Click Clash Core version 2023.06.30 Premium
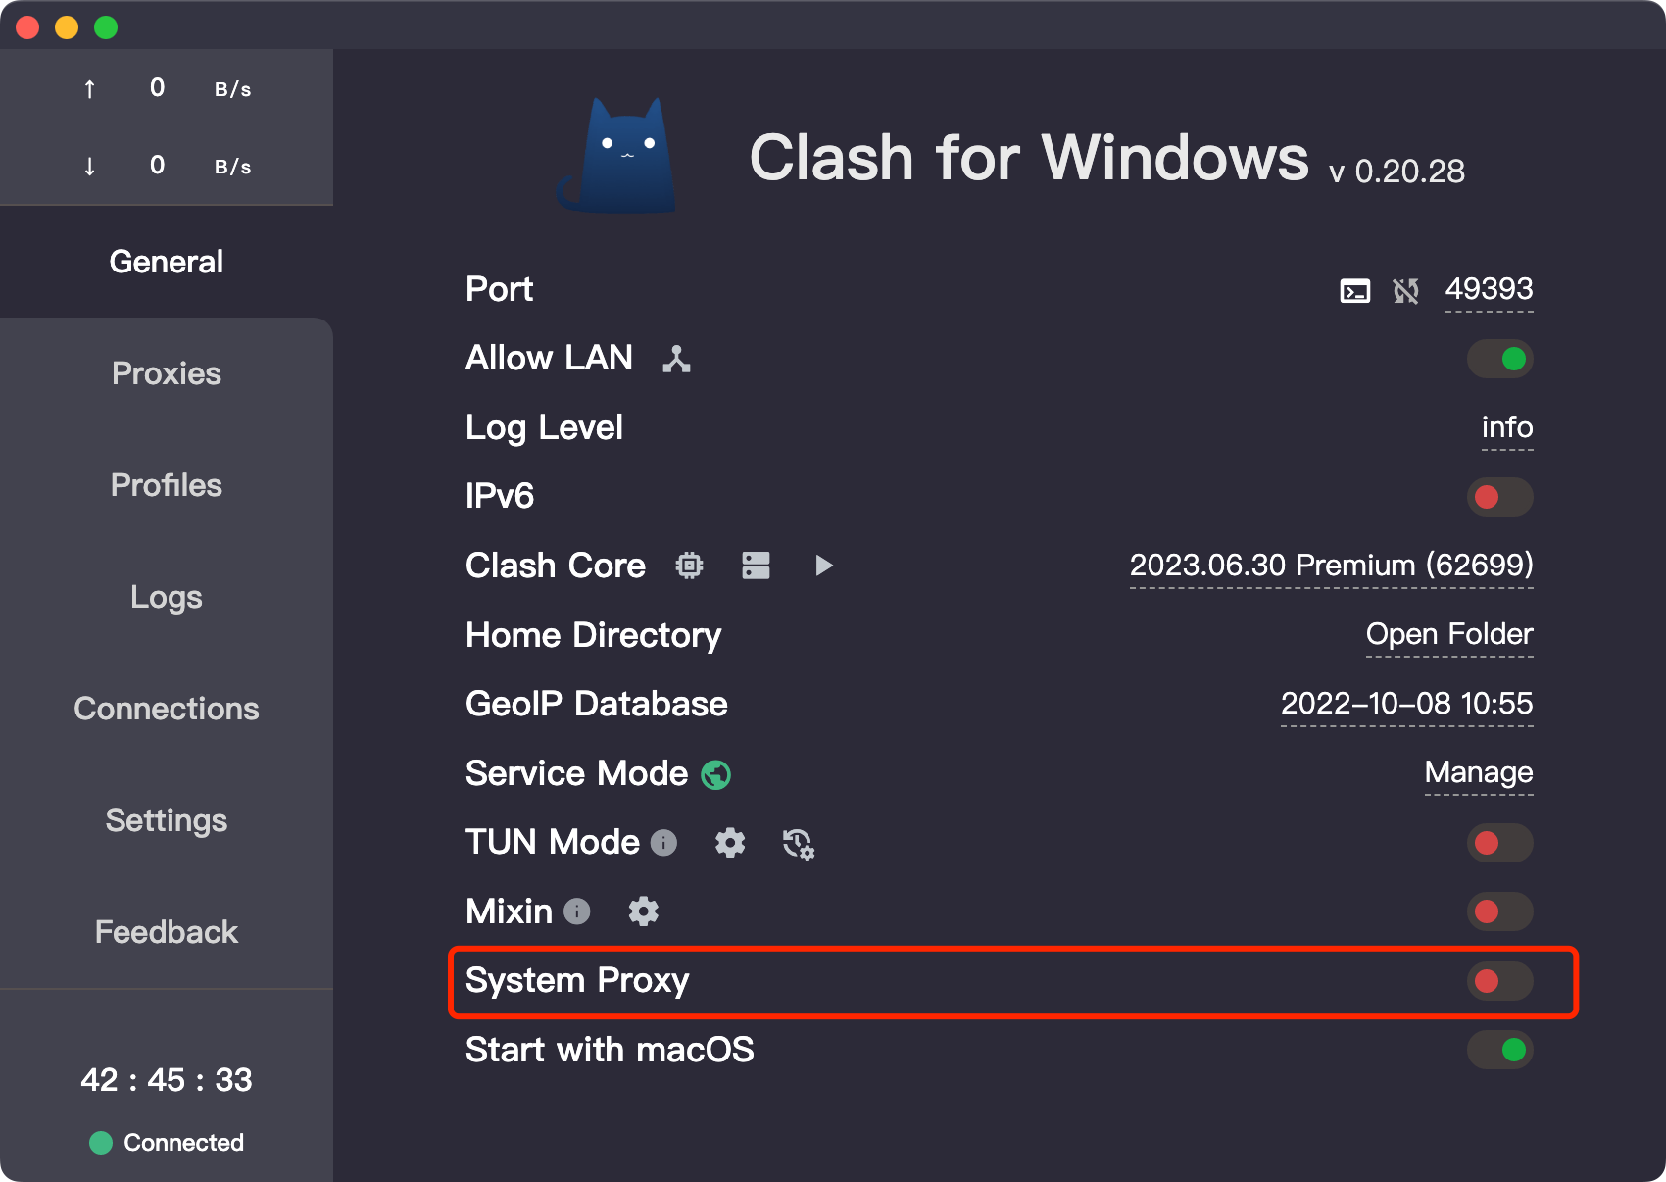This screenshot has width=1666, height=1182. [1331, 566]
